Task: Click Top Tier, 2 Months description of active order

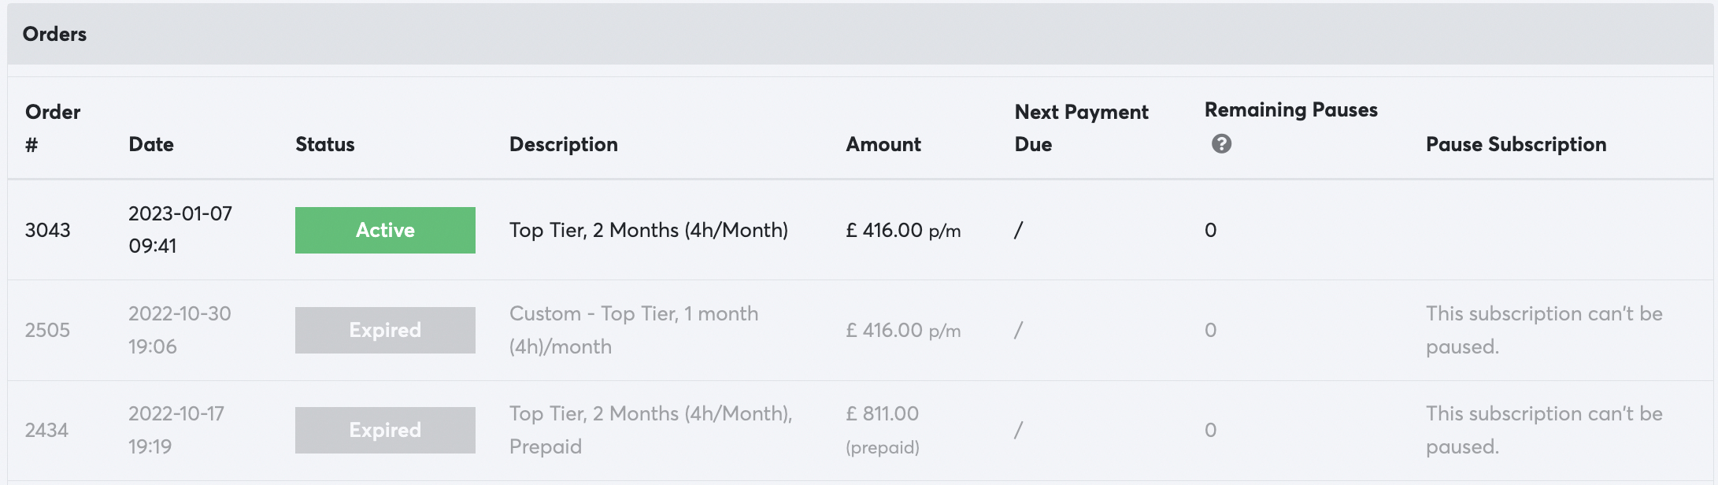Action: point(648,230)
